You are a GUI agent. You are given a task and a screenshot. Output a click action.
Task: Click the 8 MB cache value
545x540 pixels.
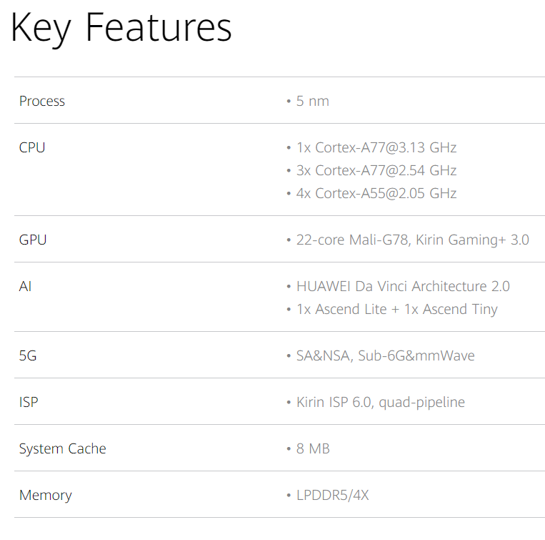click(312, 448)
